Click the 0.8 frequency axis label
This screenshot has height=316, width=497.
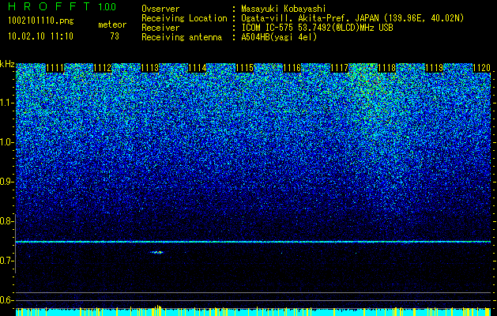(6, 221)
